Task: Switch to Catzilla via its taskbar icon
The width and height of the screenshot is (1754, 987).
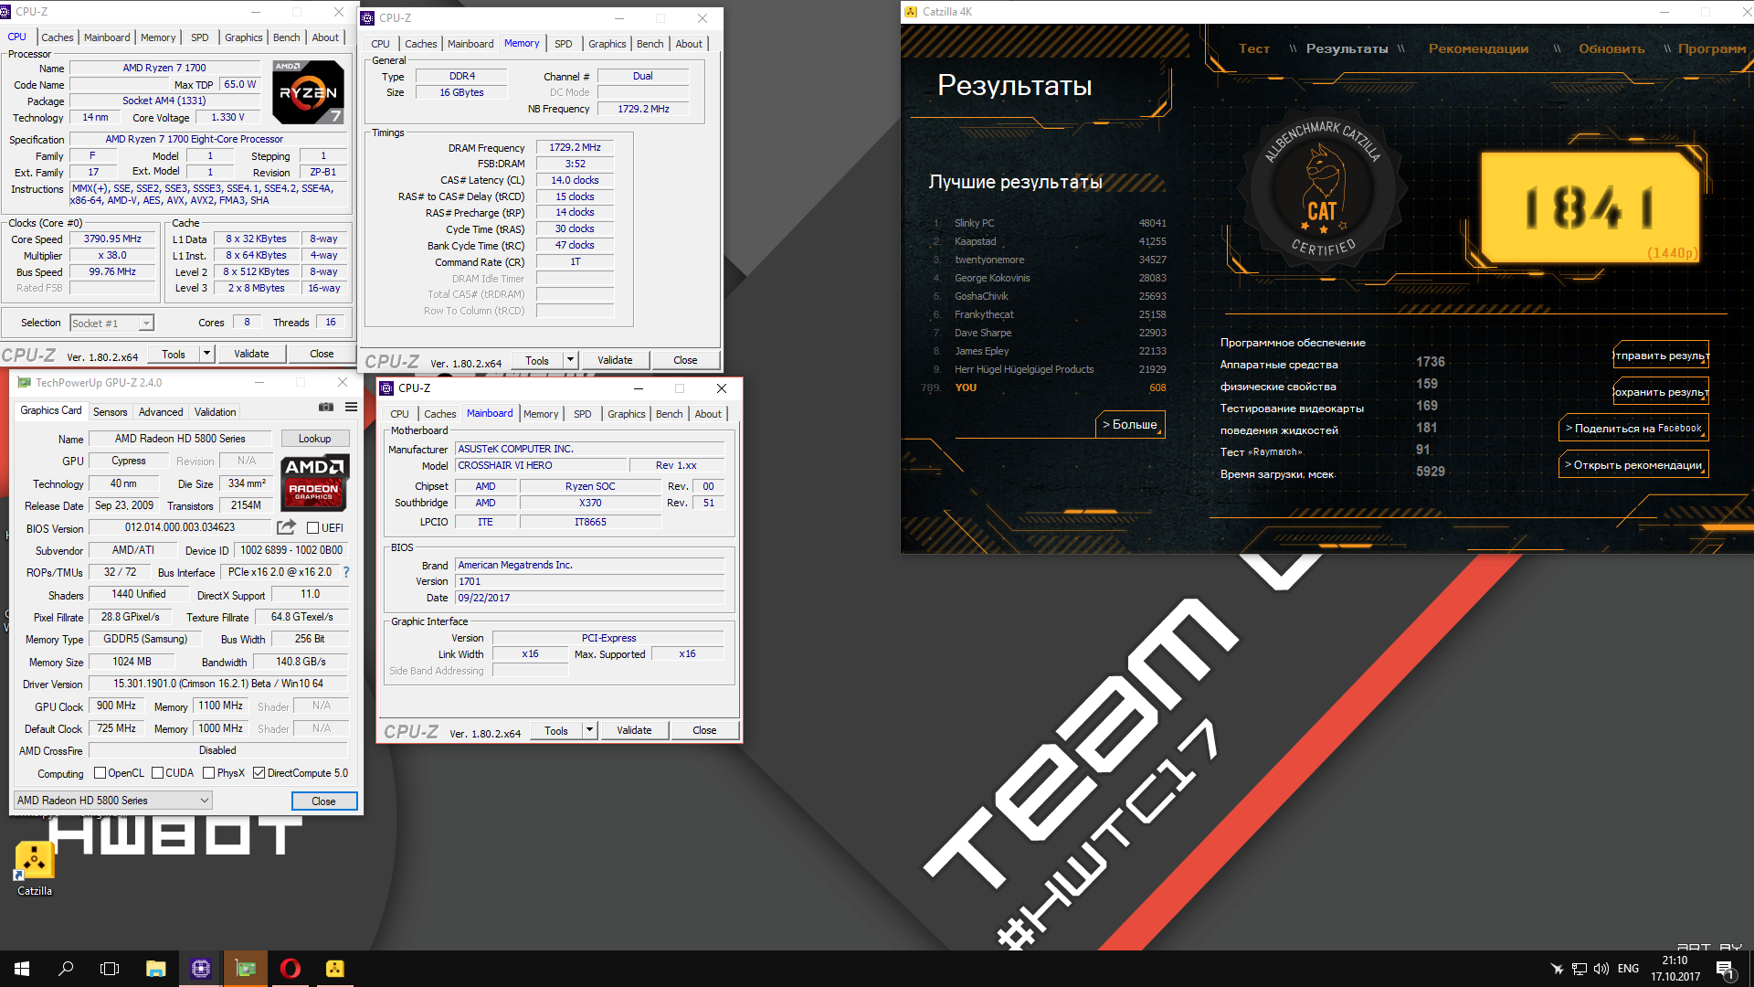Action: pos(335,969)
